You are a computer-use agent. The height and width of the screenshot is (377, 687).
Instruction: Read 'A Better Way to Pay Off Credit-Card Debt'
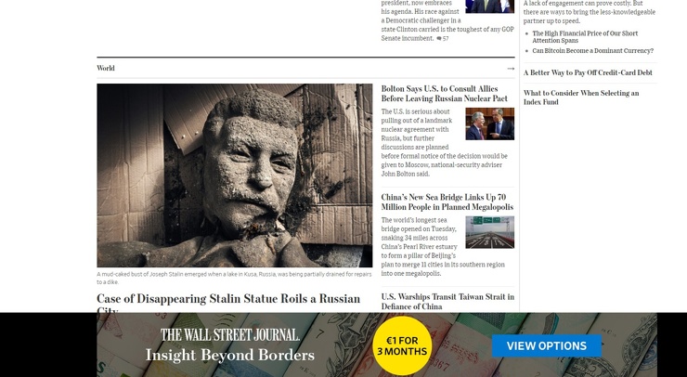coord(588,72)
